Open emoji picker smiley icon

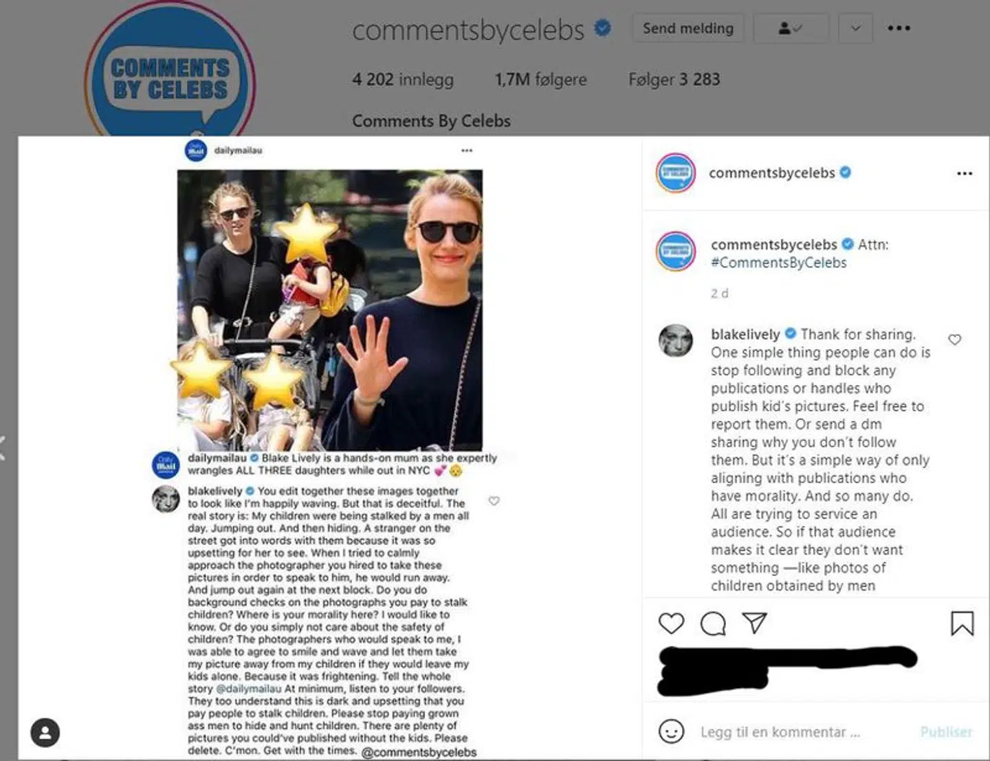coord(671,731)
